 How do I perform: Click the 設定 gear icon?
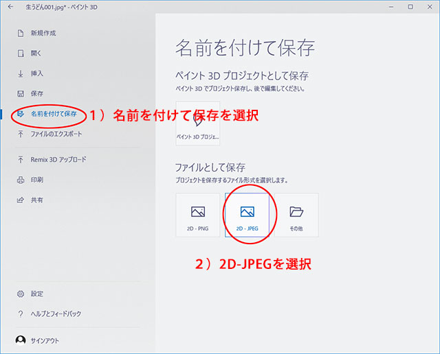[x=21, y=294]
